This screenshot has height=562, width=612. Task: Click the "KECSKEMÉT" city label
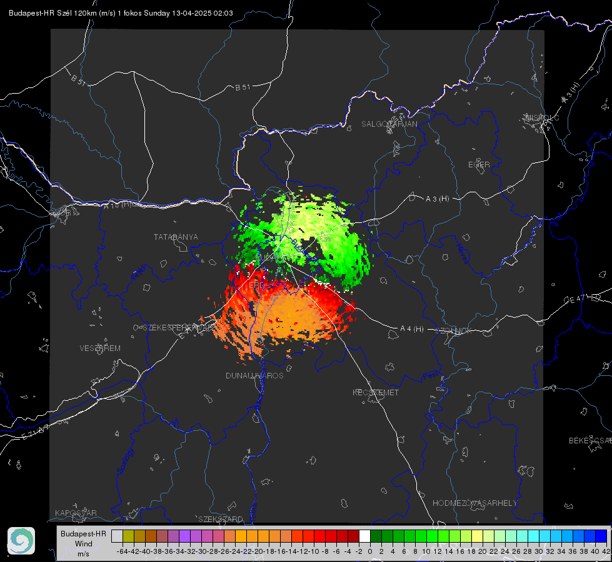click(376, 393)
